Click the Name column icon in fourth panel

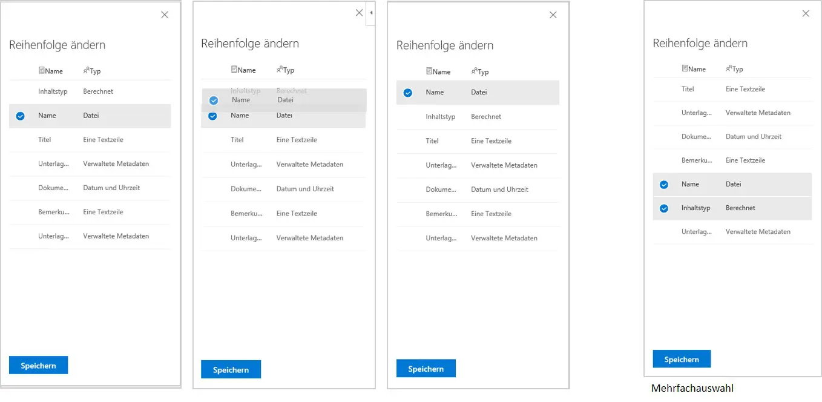pyautogui.click(x=685, y=68)
